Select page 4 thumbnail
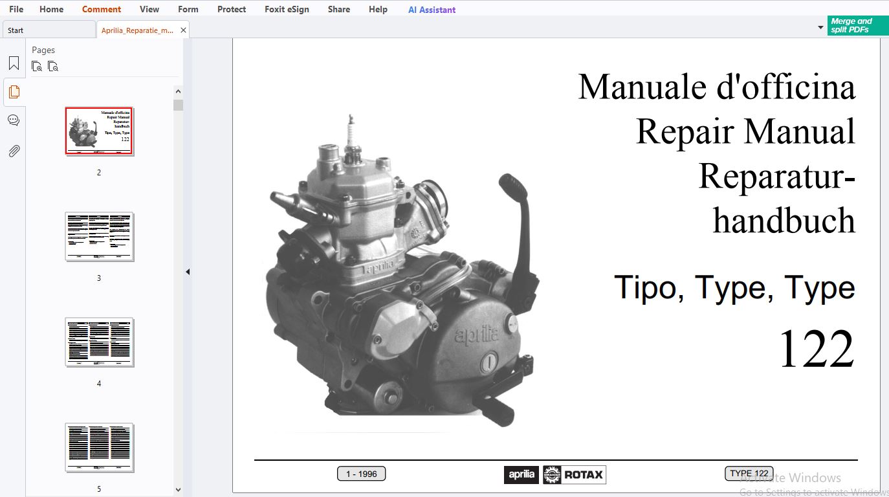The width and height of the screenshot is (889, 497). [x=99, y=342]
